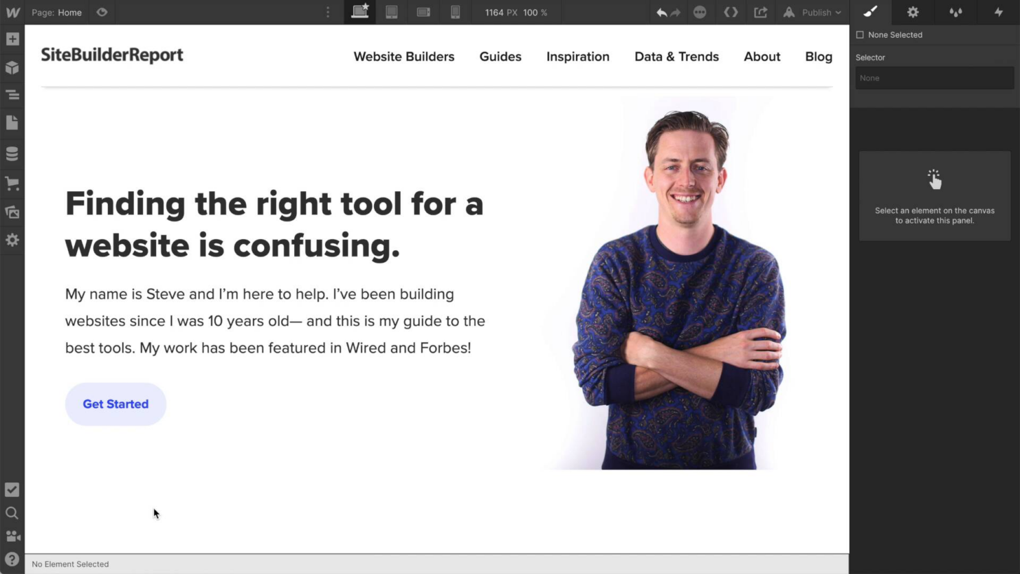This screenshot has height=574, width=1020.
Task: Open the Style Manager panel
Action: [x=955, y=12]
